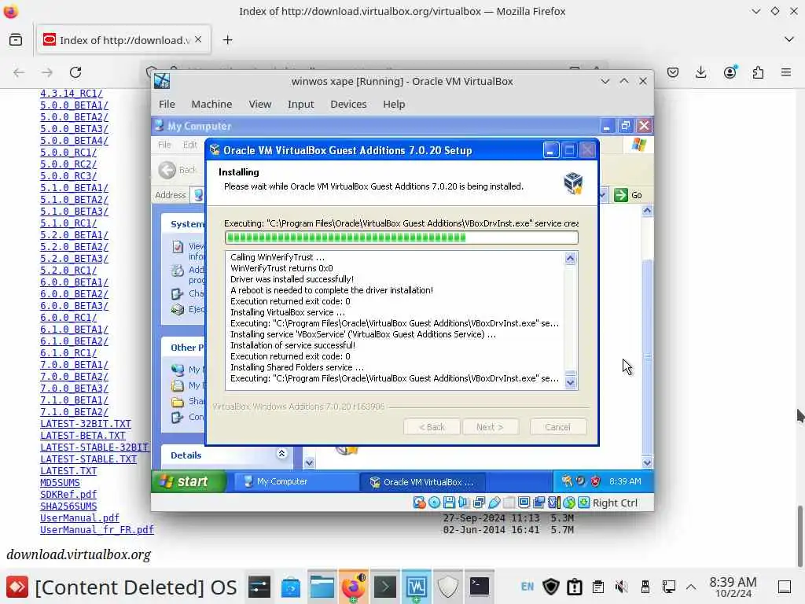
Task: Toggle the mouse integration indicator in VirtualBox status bar
Action: coord(569,503)
